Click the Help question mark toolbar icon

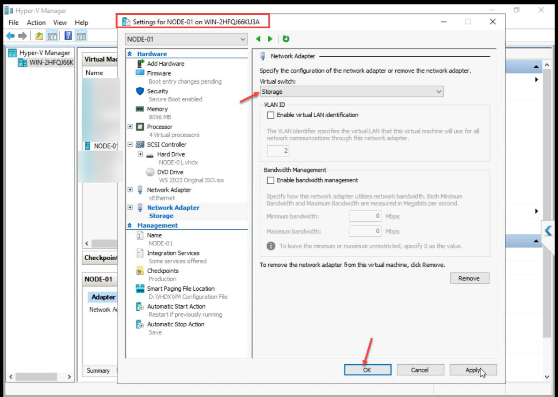tap(69, 36)
